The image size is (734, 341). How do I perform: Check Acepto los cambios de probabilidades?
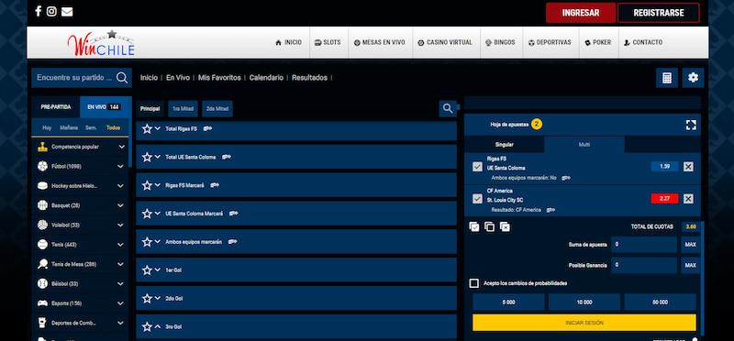(x=474, y=283)
